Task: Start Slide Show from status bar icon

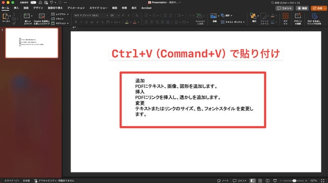Action: (275, 180)
